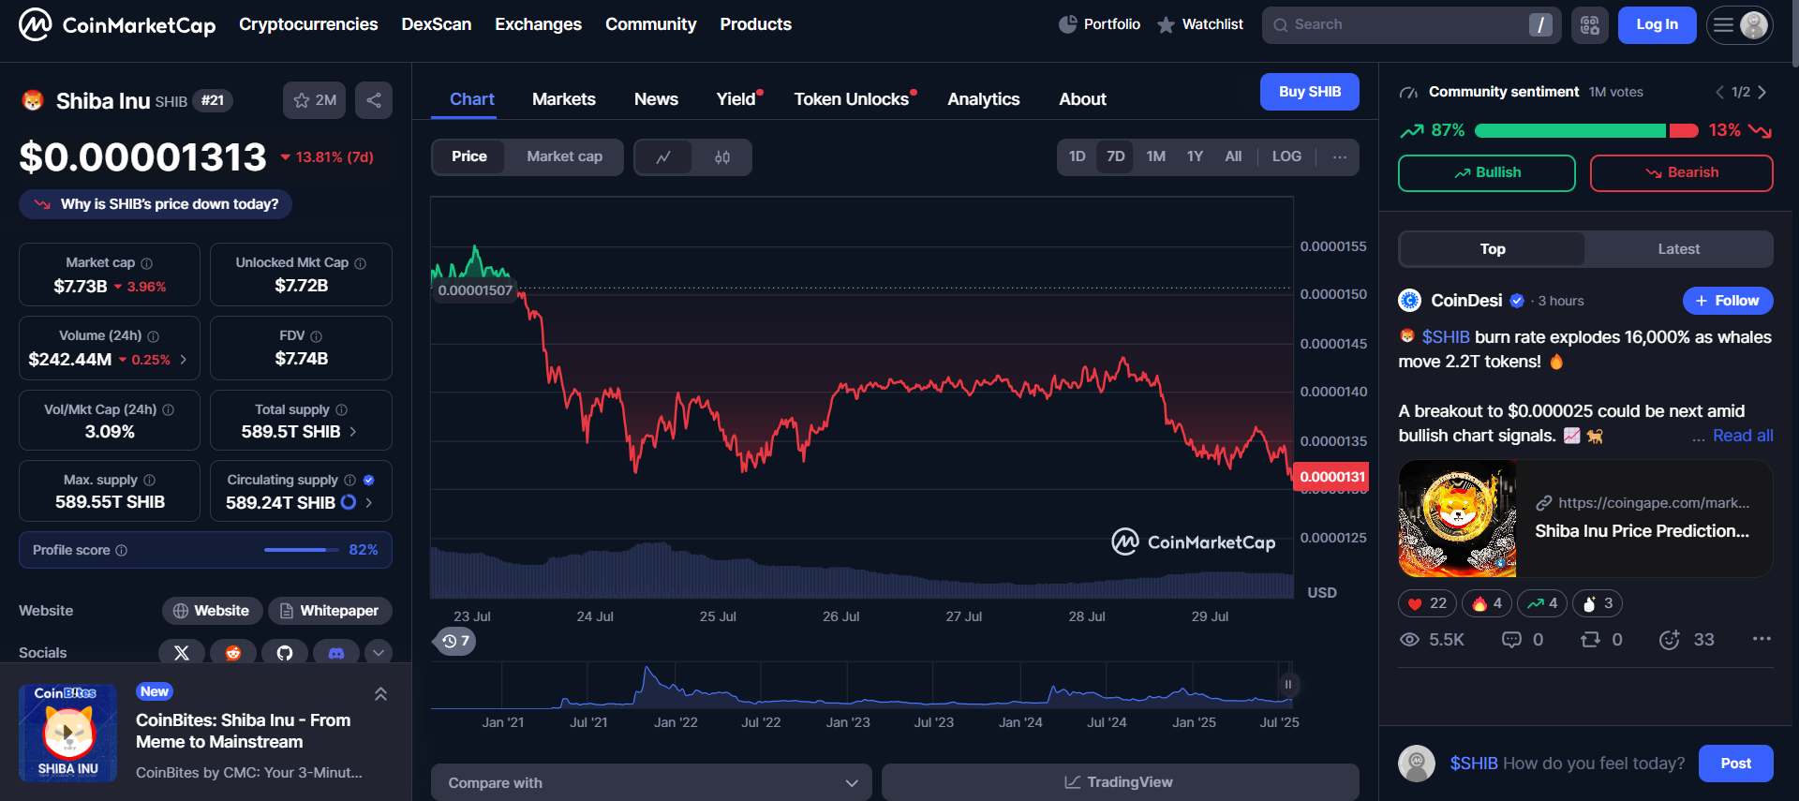
Task: Click the Buy SHIB button
Action: point(1309,92)
